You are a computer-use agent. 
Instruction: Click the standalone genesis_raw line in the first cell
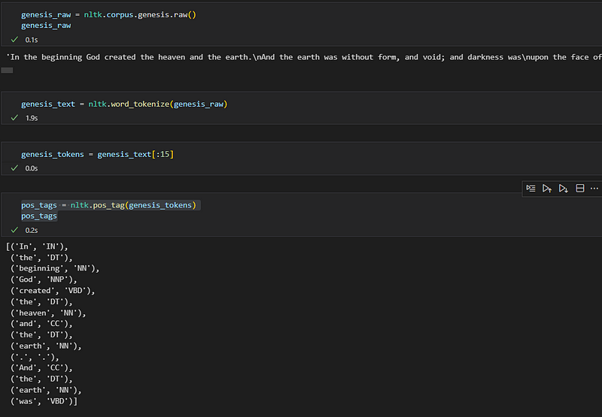tap(46, 26)
